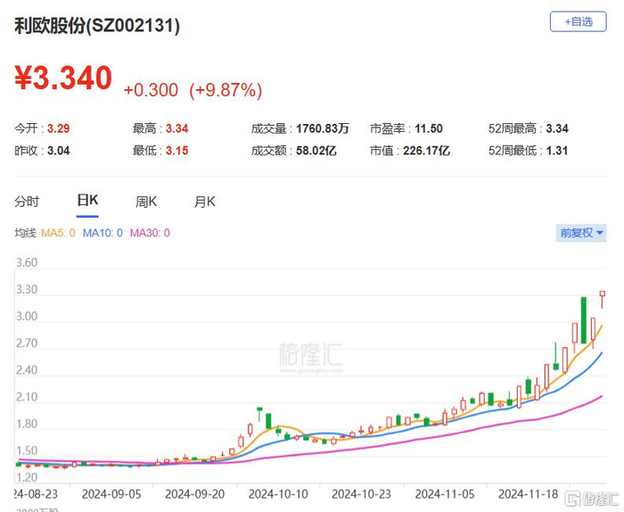Screen dimensions: 624x512
Task: Switch to 月K monthly chart tab
Action: (x=204, y=202)
